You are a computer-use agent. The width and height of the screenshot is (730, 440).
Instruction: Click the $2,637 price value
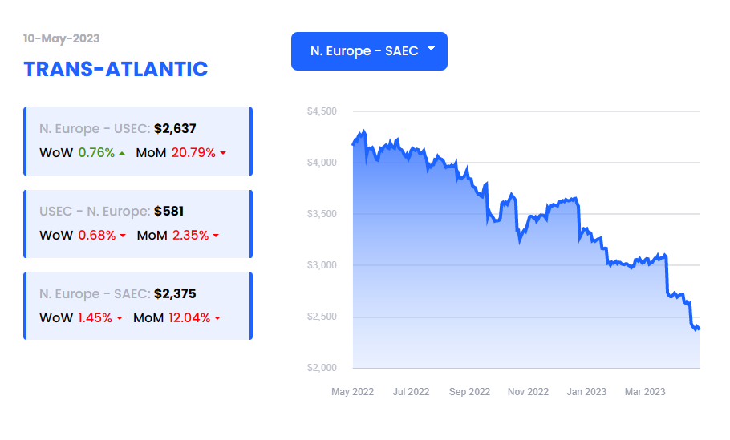click(175, 129)
